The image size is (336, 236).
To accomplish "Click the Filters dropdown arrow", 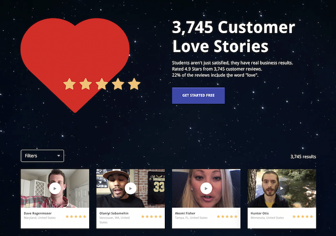I will [x=58, y=156].
